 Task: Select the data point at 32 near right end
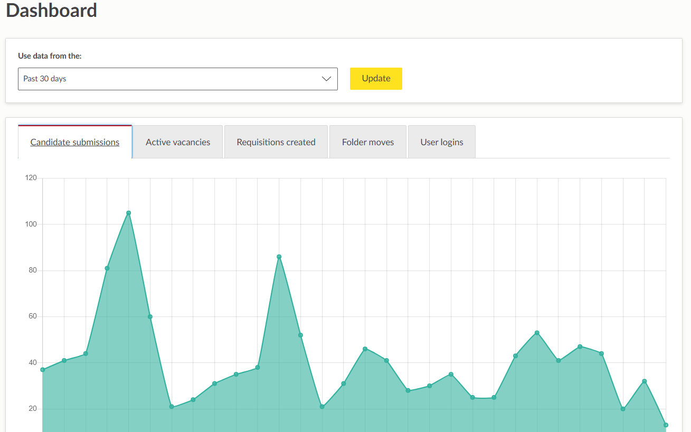[645, 381]
